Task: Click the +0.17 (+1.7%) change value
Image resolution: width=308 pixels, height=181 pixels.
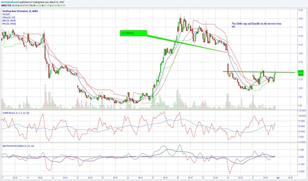Action: 26,5
